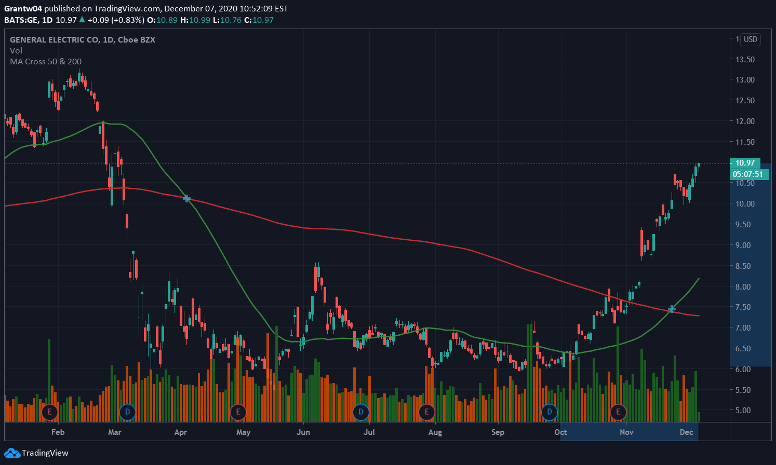Open the USD currency selector
776x465 pixels.
coord(751,39)
